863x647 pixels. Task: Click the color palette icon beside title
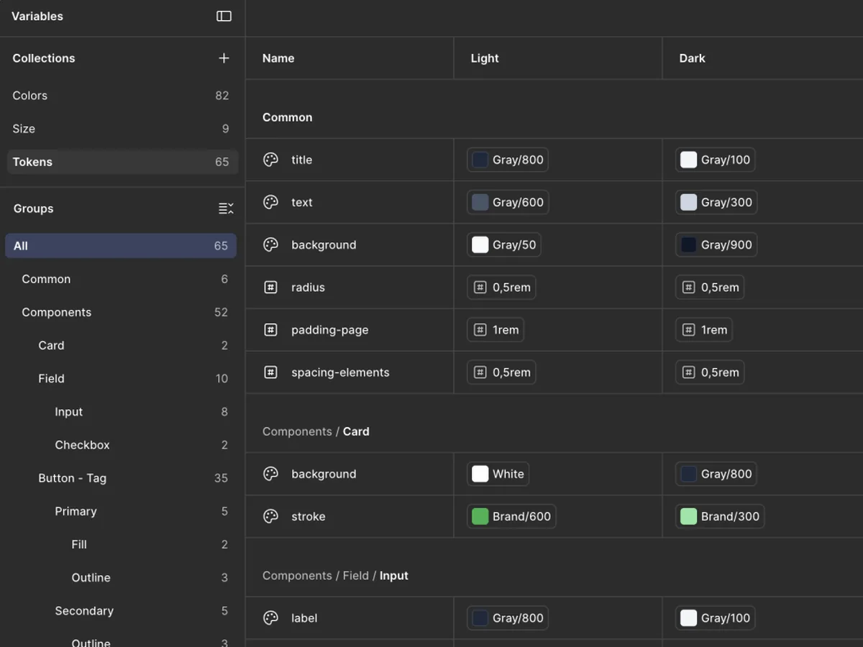click(x=270, y=160)
